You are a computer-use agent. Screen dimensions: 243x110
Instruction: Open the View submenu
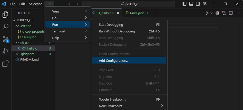pos(68,11)
